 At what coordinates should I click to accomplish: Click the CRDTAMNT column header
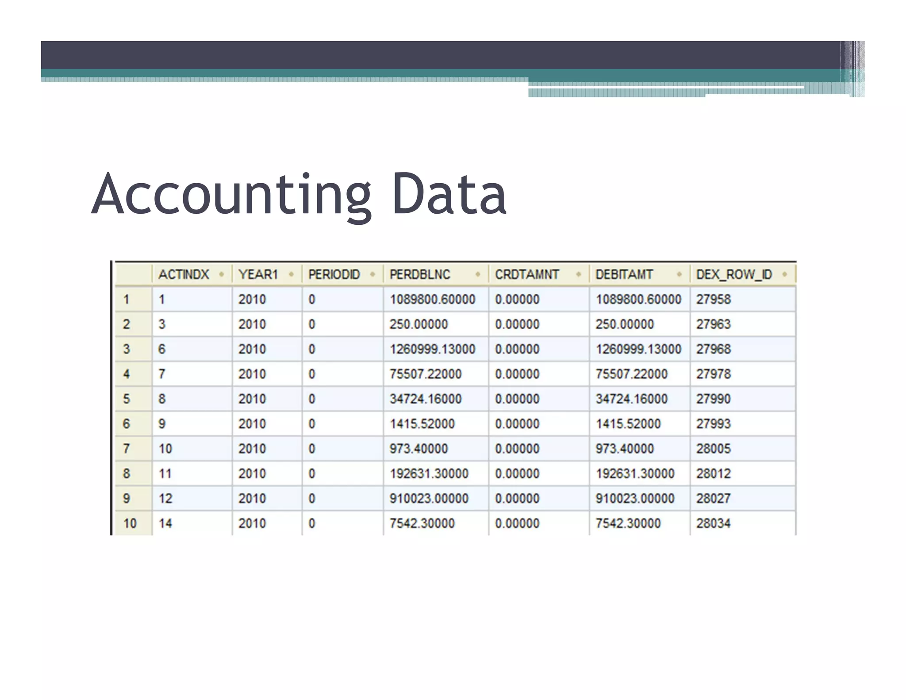point(539,274)
